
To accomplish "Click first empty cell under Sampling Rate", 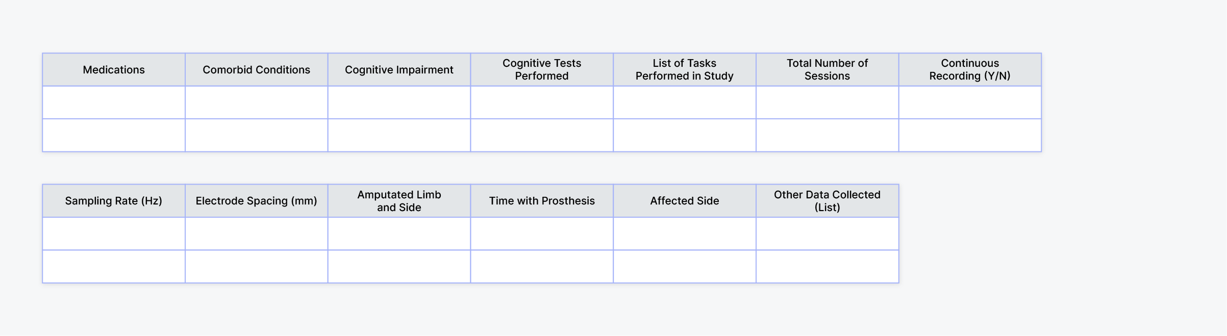I will pyautogui.click(x=114, y=234).
